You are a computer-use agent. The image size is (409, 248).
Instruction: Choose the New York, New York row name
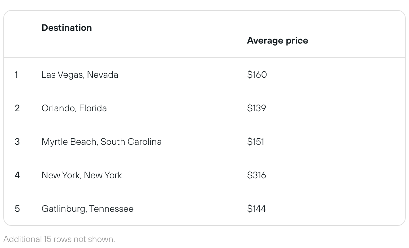pyautogui.click(x=82, y=175)
